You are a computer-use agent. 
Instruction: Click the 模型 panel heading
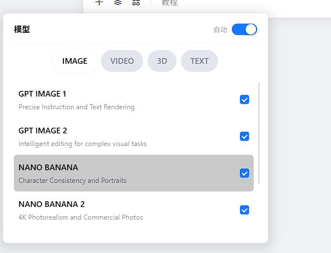[22, 29]
